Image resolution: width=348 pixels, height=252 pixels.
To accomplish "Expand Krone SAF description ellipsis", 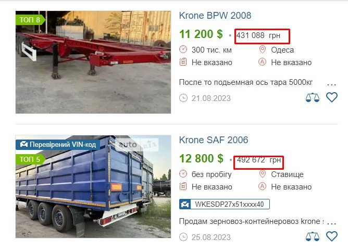I will click(x=332, y=223).
